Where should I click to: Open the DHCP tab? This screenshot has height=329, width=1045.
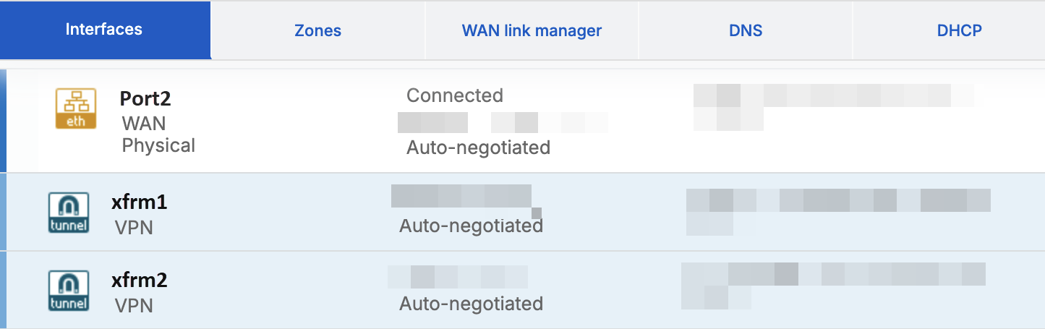point(959,30)
